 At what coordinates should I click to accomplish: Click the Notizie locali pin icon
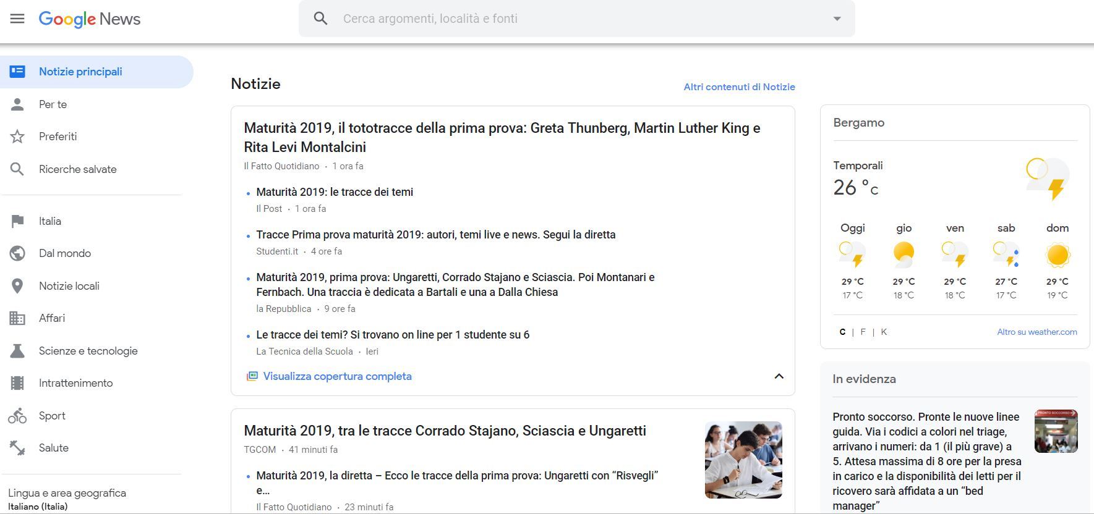click(x=17, y=286)
